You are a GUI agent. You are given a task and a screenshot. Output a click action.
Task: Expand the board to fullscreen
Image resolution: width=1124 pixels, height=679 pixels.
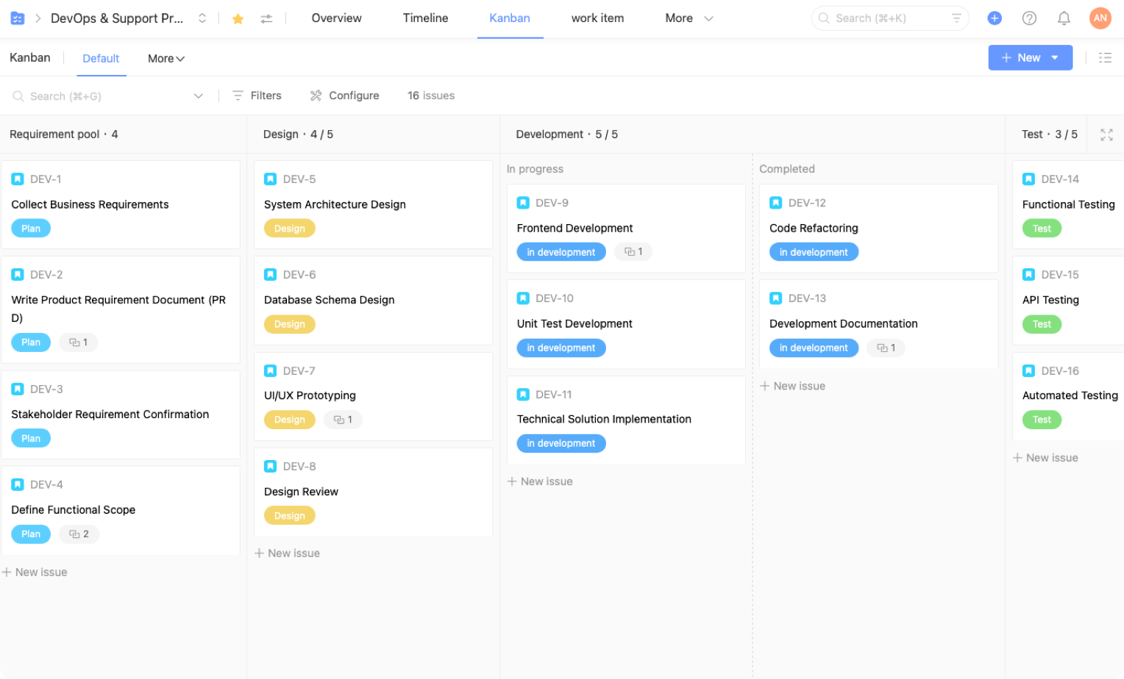point(1106,134)
